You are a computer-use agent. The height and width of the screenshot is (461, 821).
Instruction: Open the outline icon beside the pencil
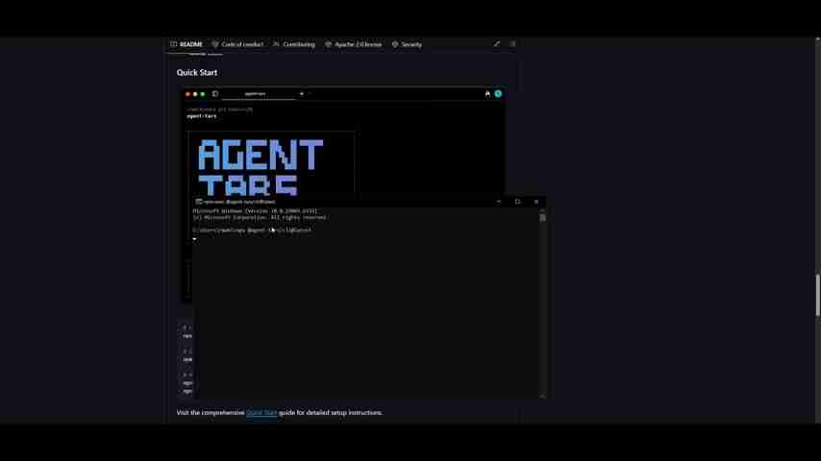click(x=512, y=44)
